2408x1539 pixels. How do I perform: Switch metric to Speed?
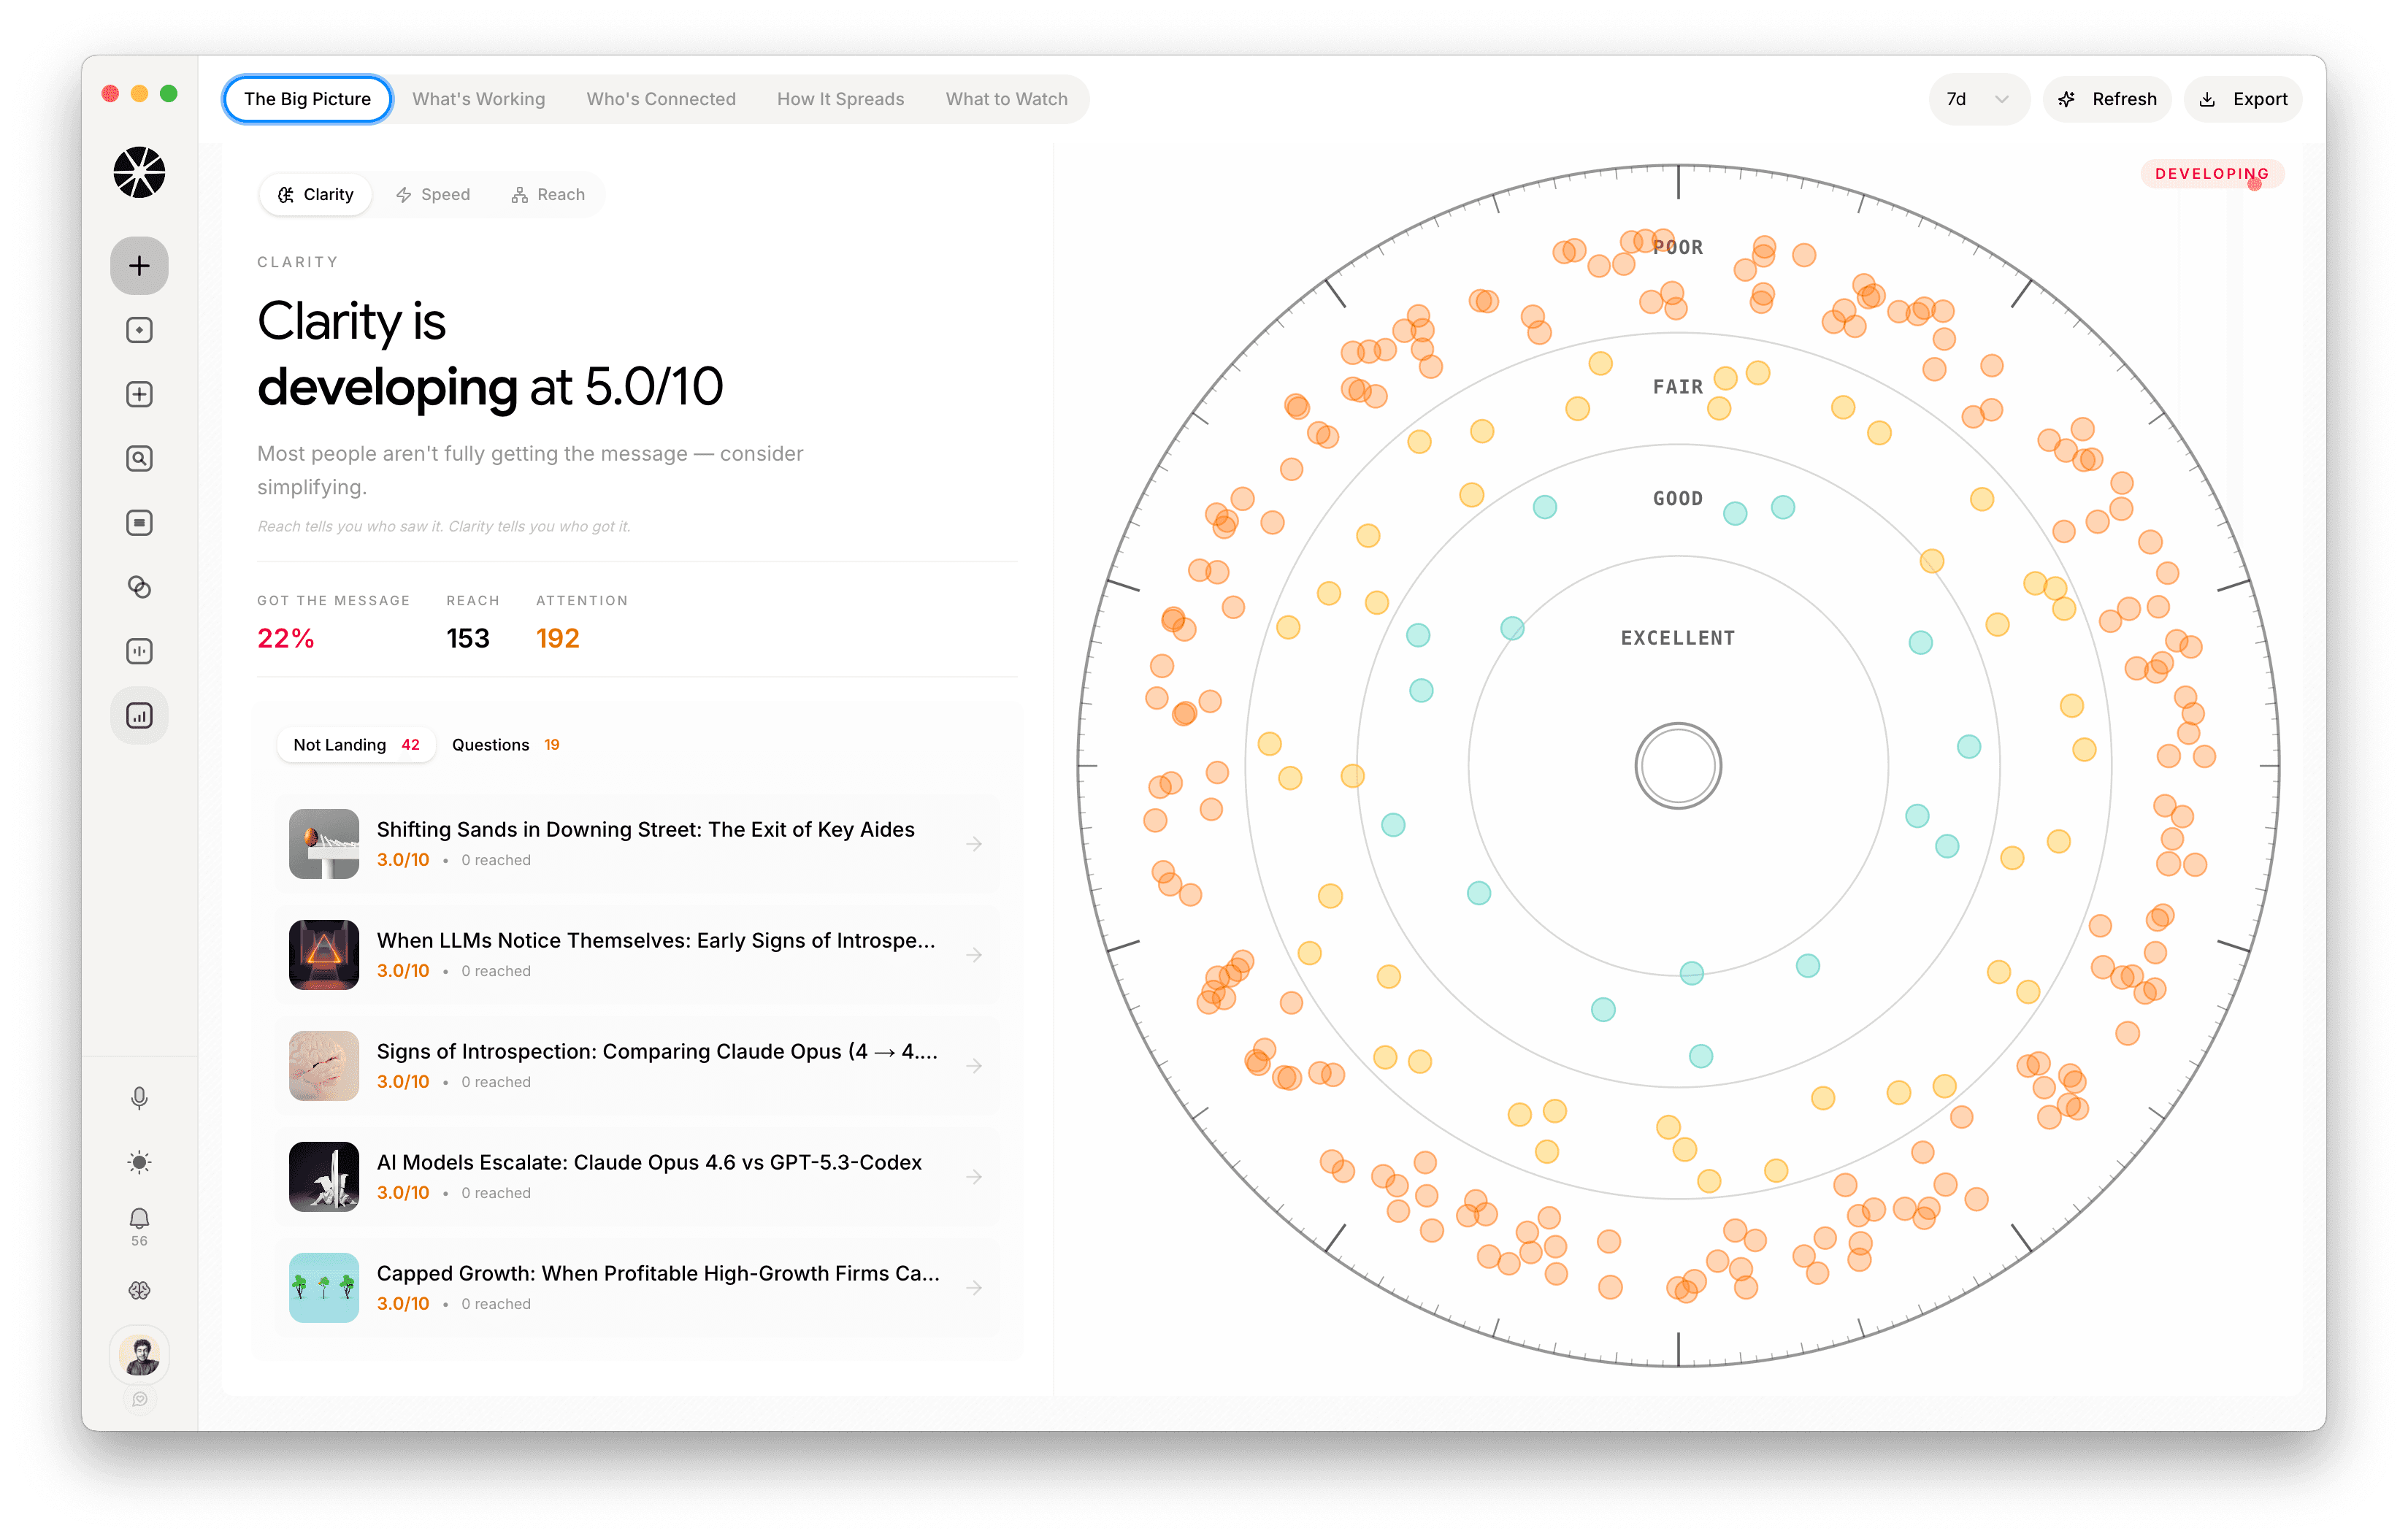pyautogui.click(x=433, y=195)
